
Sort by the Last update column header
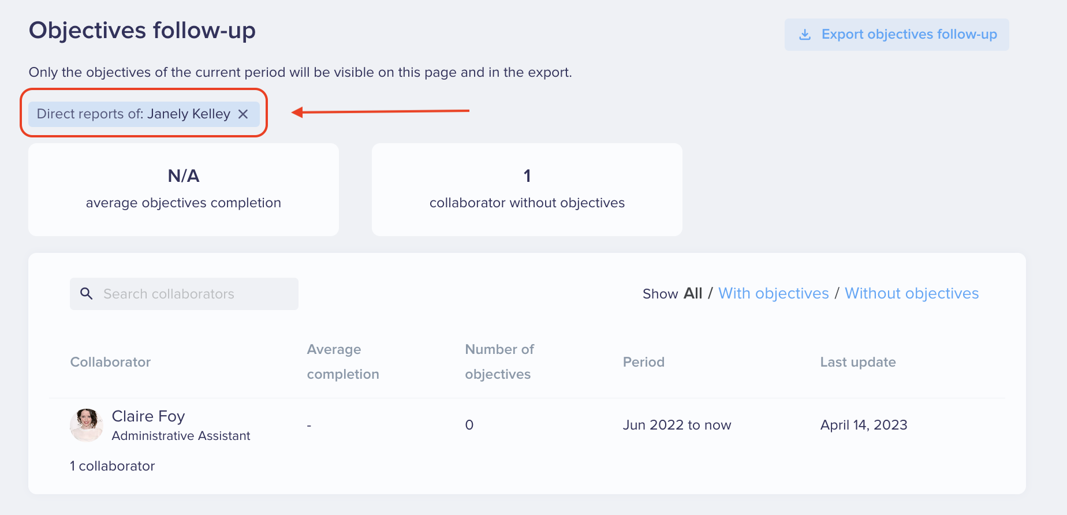pos(858,362)
